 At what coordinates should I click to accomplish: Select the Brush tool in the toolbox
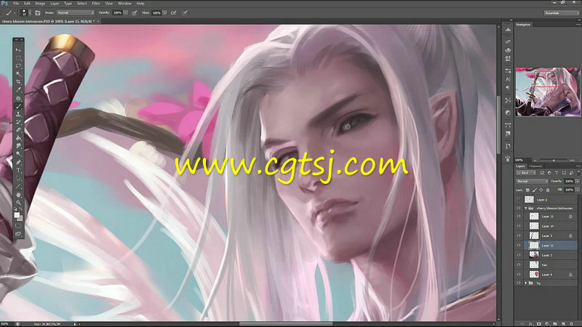pos(18,106)
